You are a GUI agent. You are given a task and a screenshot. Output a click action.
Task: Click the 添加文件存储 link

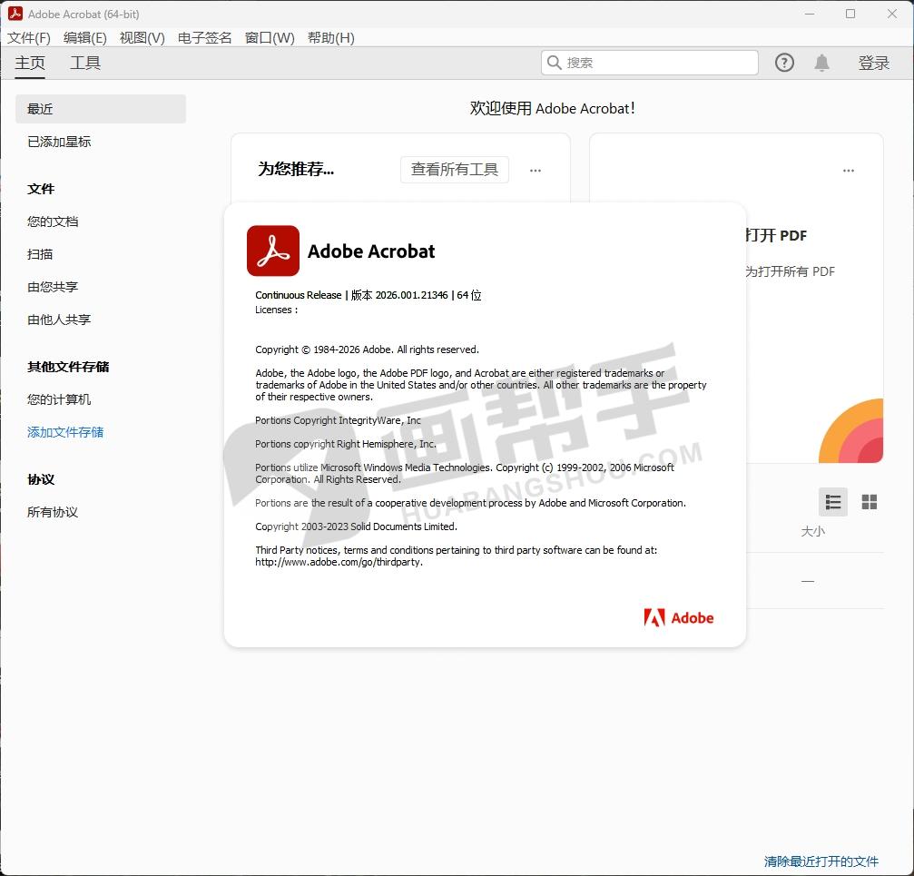coord(65,432)
